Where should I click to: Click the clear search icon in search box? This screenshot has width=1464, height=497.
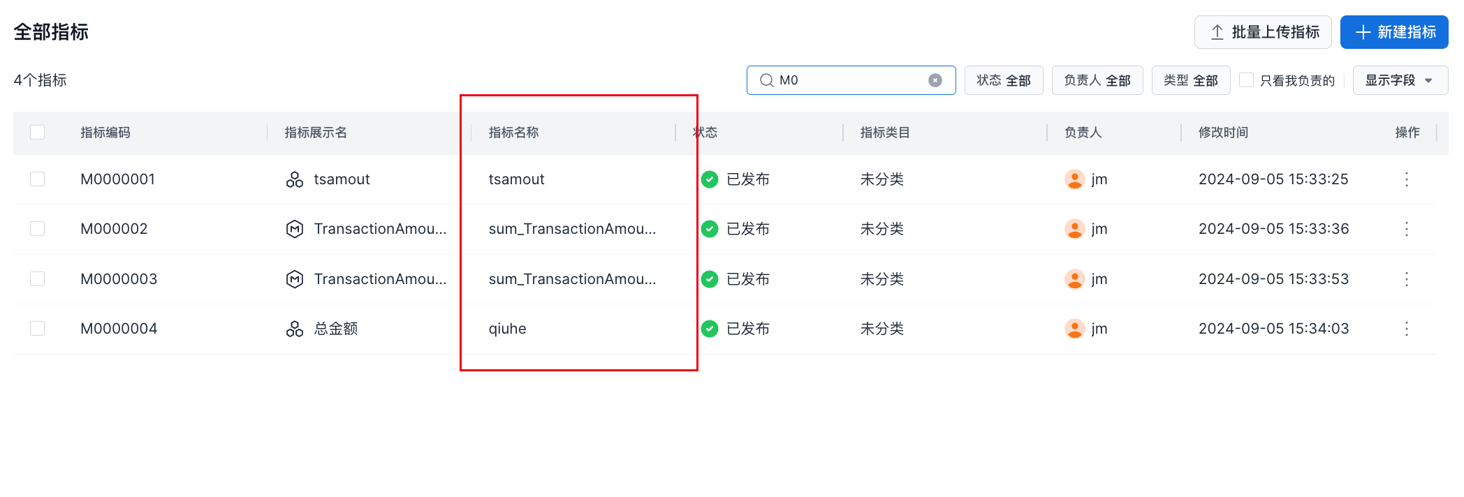[x=935, y=80]
